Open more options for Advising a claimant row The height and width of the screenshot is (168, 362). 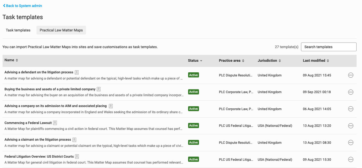[351, 143]
